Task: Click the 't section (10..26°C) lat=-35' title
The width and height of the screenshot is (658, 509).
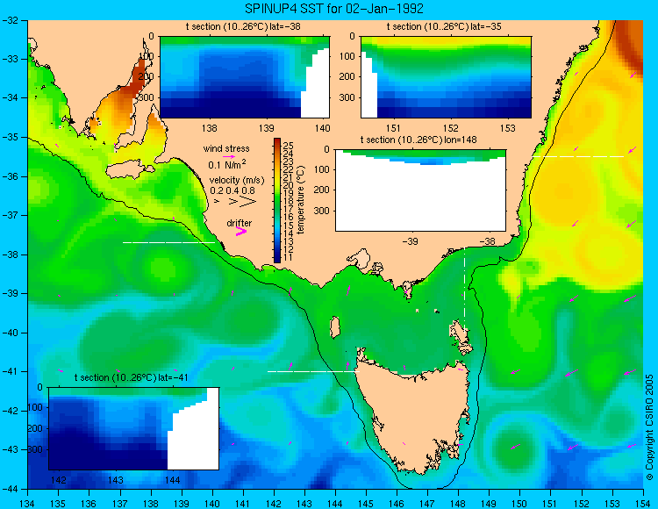Action: click(444, 27)
